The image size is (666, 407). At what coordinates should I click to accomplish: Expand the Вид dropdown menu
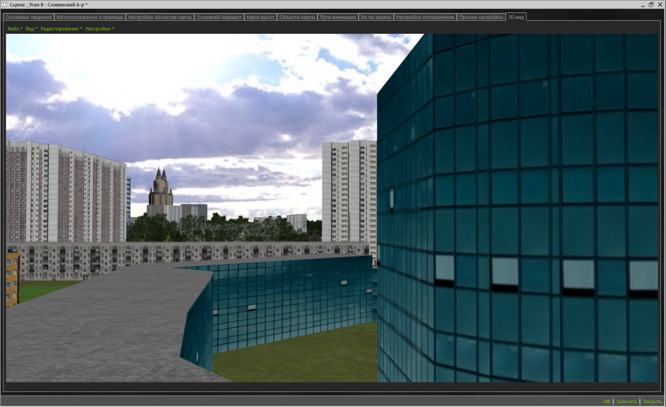(x=31, y=29)
